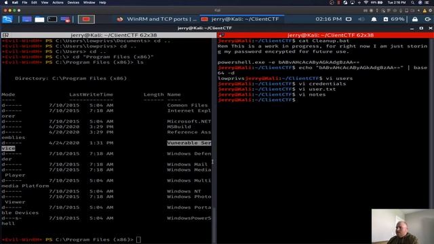Open the Window menu
Image resolution: width=434 pixels, height=244 pixels.
click(x=89, y=3)
